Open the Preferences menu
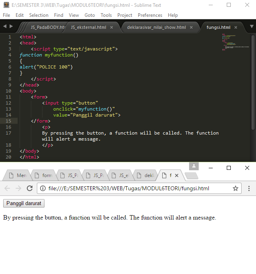This screenshot has width=256, height=274. tap(150, 15)
